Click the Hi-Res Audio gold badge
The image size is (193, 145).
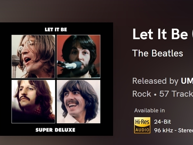142,125
